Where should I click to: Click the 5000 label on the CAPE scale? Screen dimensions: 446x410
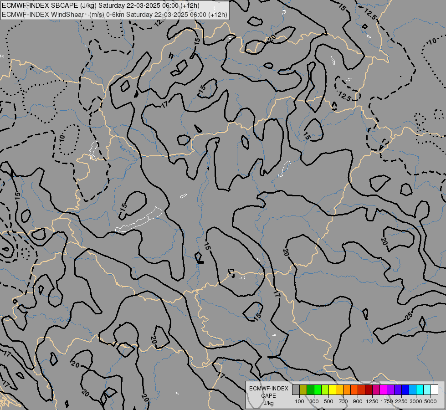point(431,401)
